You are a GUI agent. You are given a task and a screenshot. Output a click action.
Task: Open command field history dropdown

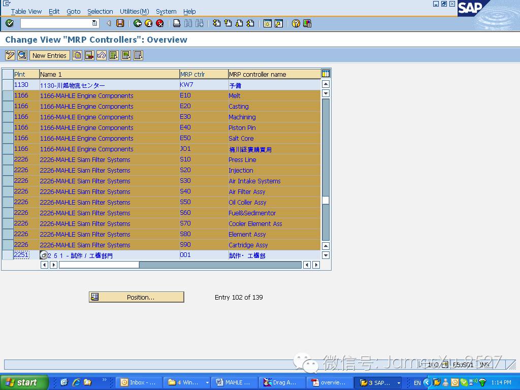pos(94,23)
